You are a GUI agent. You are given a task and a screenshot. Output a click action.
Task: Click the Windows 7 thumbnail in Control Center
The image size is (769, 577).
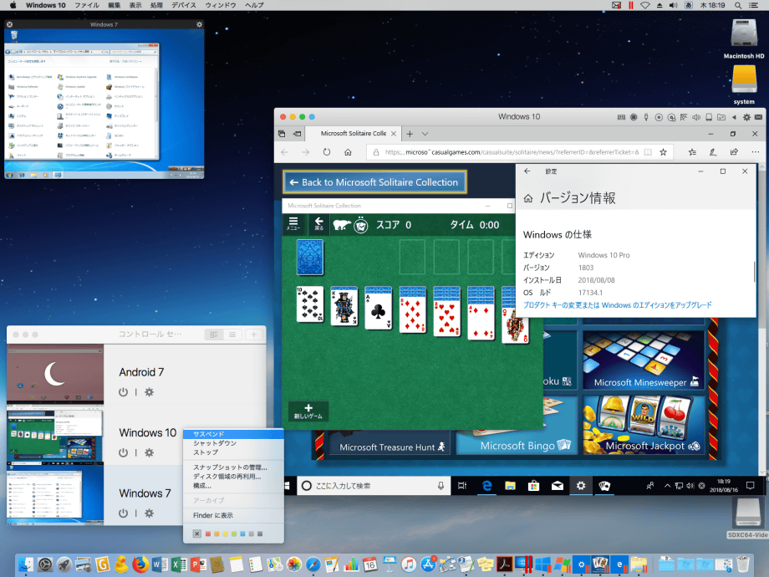(55, 495)
